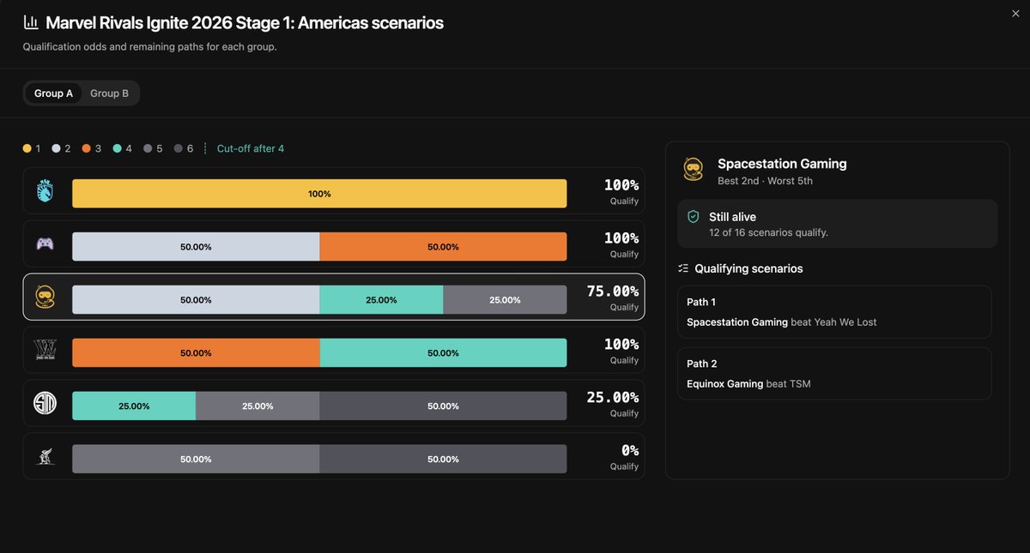Click the Qualifying scenarios checklist icon
Image resolution: width=1030 pixels, height=553 pixels.
click(683, 268)
